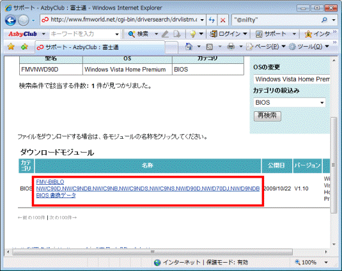This screenshot has height=271, width=342.
Task: Click the インタ star toolbar item
Action: (x=317, y=34)
